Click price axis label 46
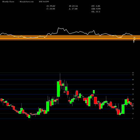The image size is (140, 140). [133, 80]
